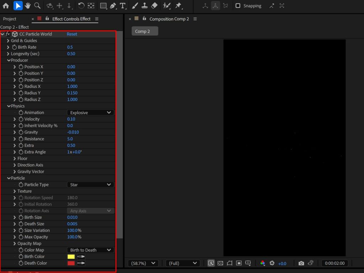The width and height of the screenshot is (364, 273).
Task: Open the Effect Controls panel menu
Action: (x=97, y=19)
